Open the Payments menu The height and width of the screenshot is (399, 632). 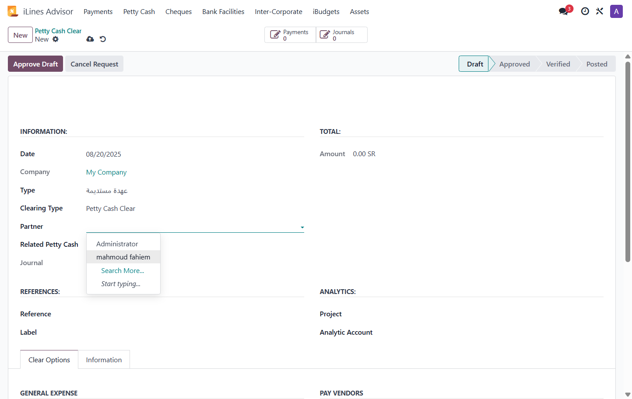(x=98, y=12)
